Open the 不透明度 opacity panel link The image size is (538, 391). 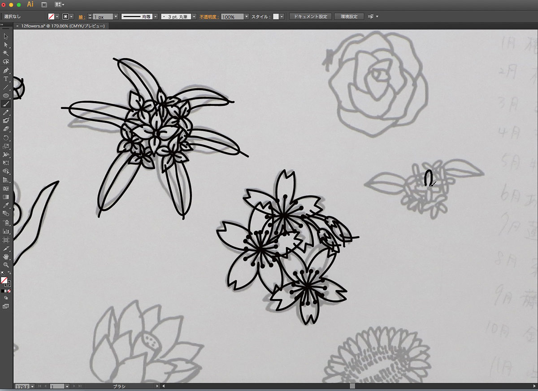[x=209, y=17]
